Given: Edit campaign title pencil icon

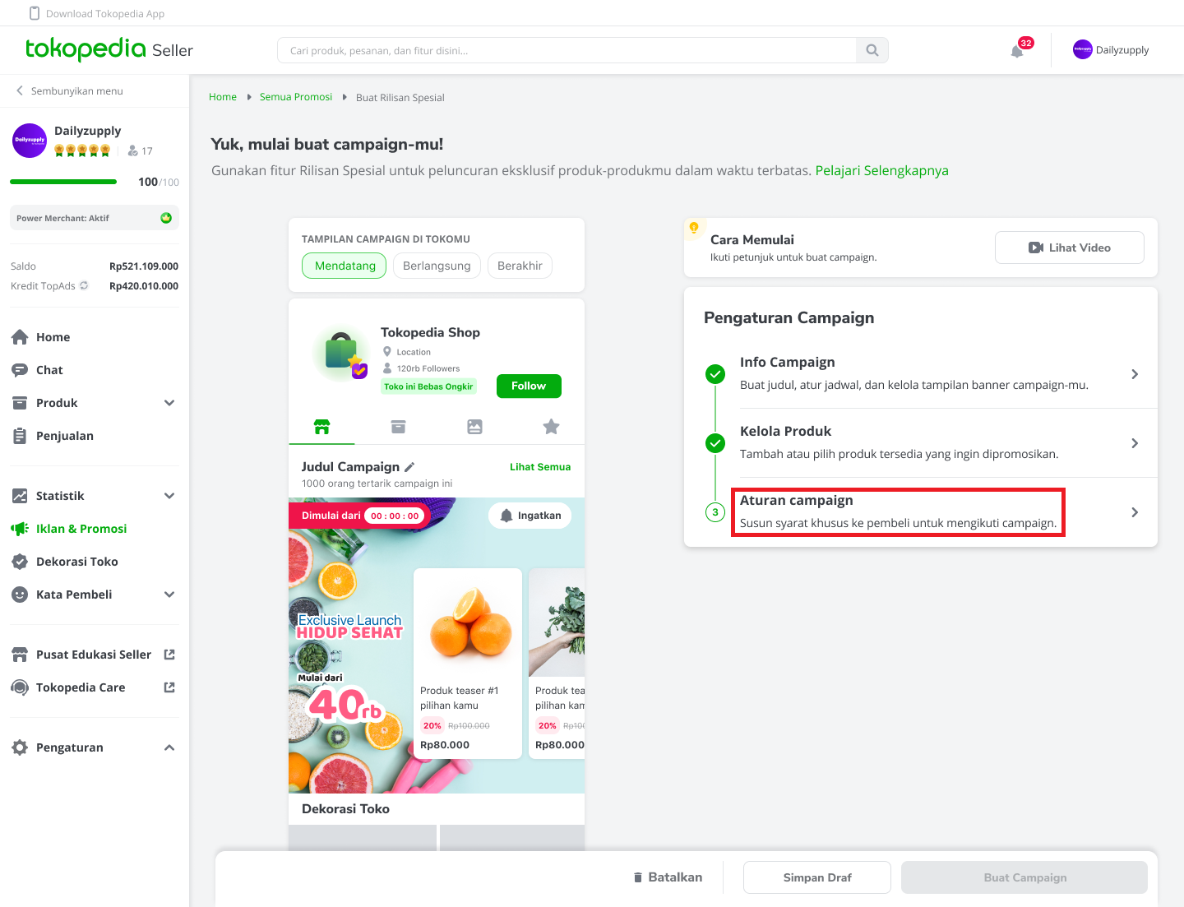Looking at the screenshot, I should click(409, 467).
